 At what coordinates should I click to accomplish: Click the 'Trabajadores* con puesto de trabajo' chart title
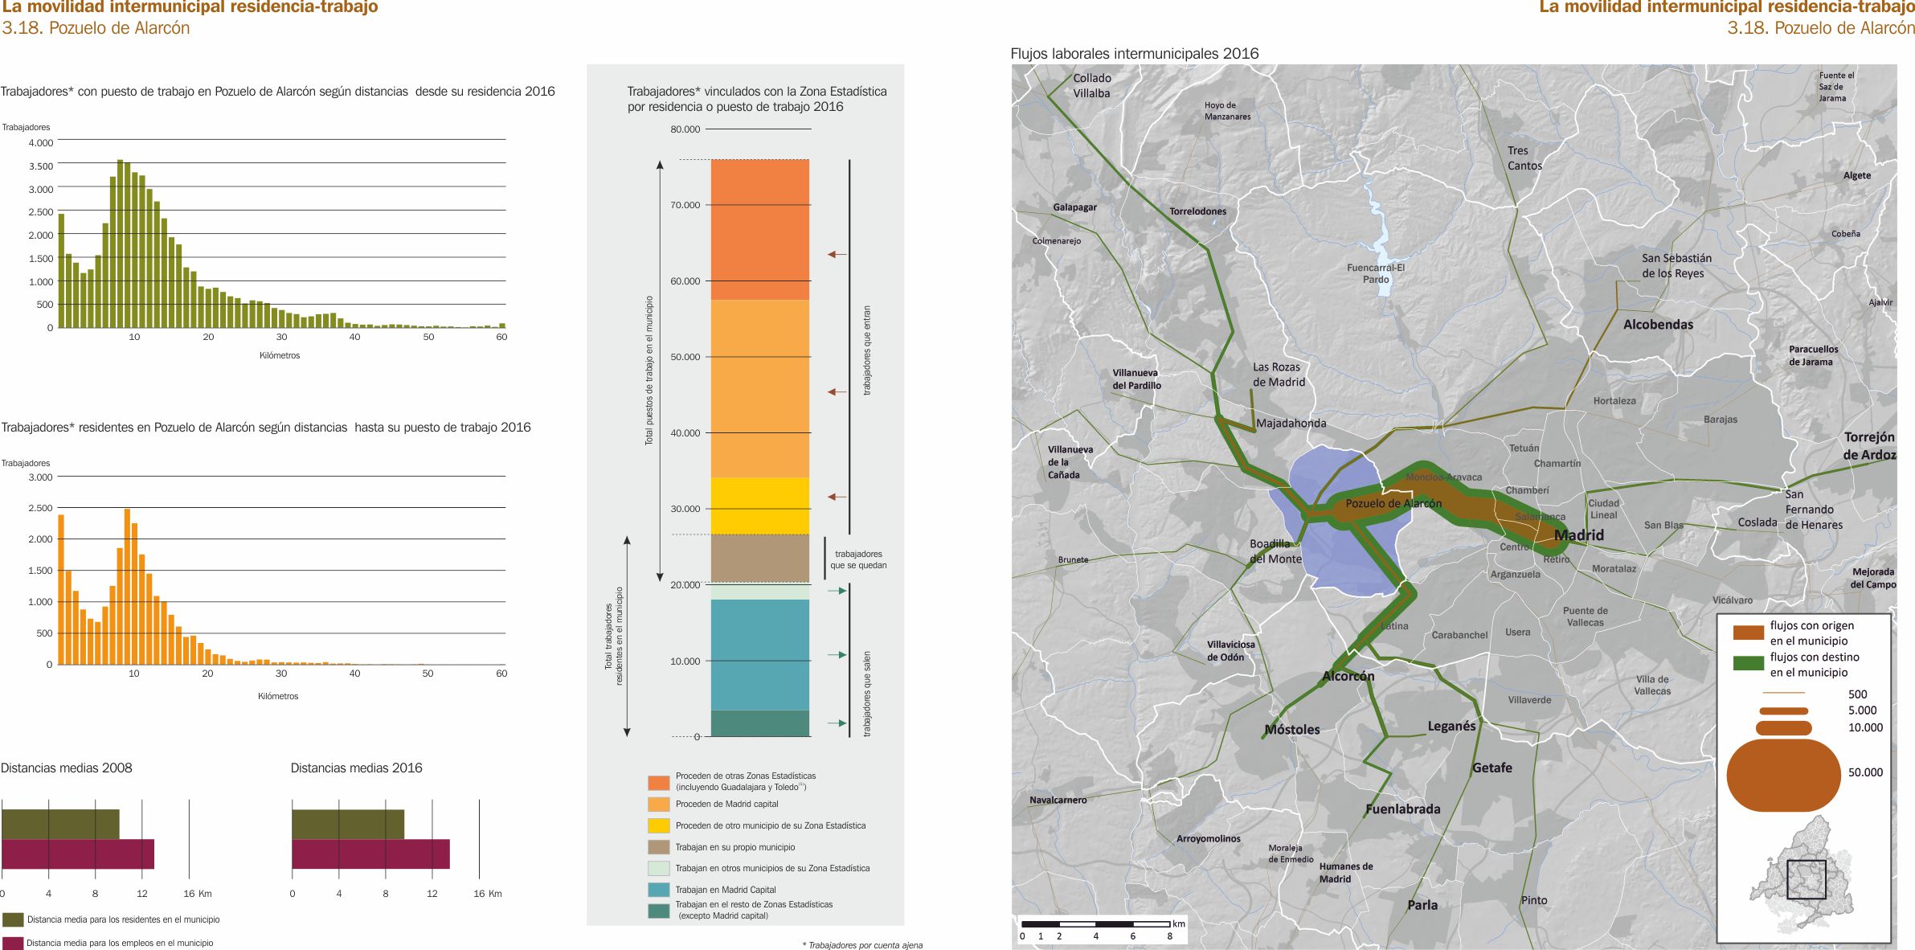click(x=277, y=92)
